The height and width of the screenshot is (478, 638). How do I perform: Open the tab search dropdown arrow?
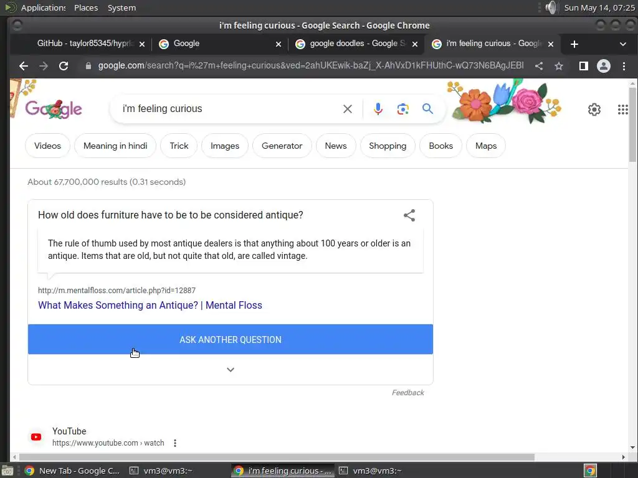[x=623, y=44]
